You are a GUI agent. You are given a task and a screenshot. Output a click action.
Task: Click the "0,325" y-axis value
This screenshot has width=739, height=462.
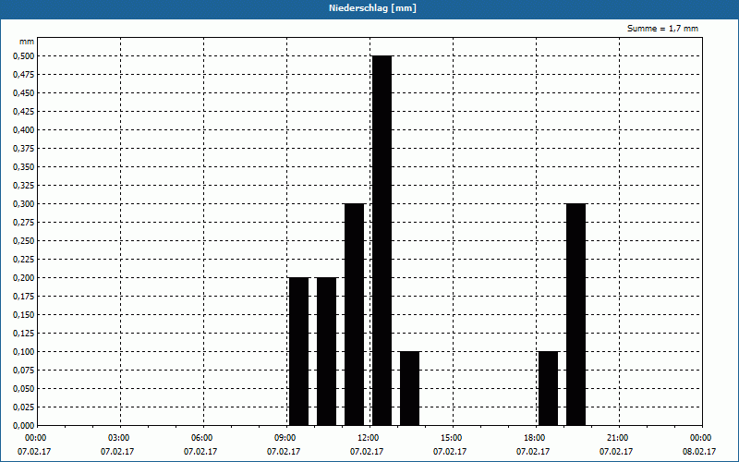click(24, 186)
